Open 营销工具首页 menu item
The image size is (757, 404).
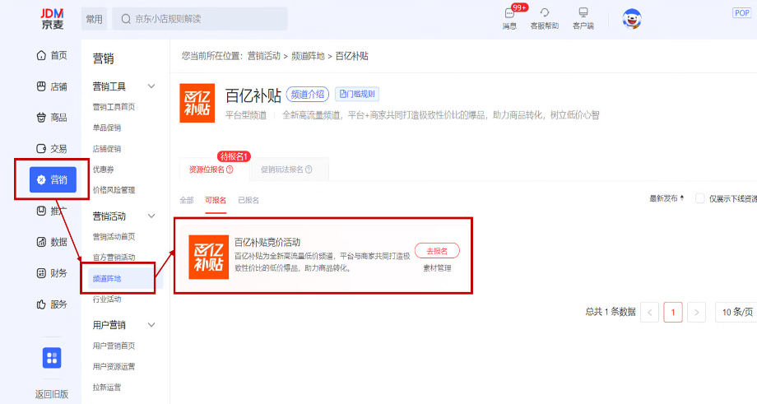pos(114,107)
